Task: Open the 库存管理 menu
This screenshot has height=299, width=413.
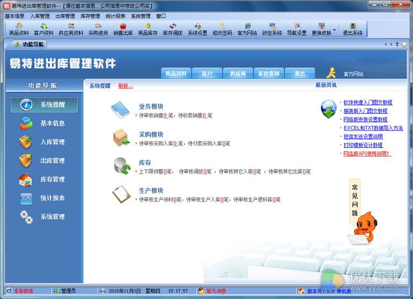Action: point(90,16)
